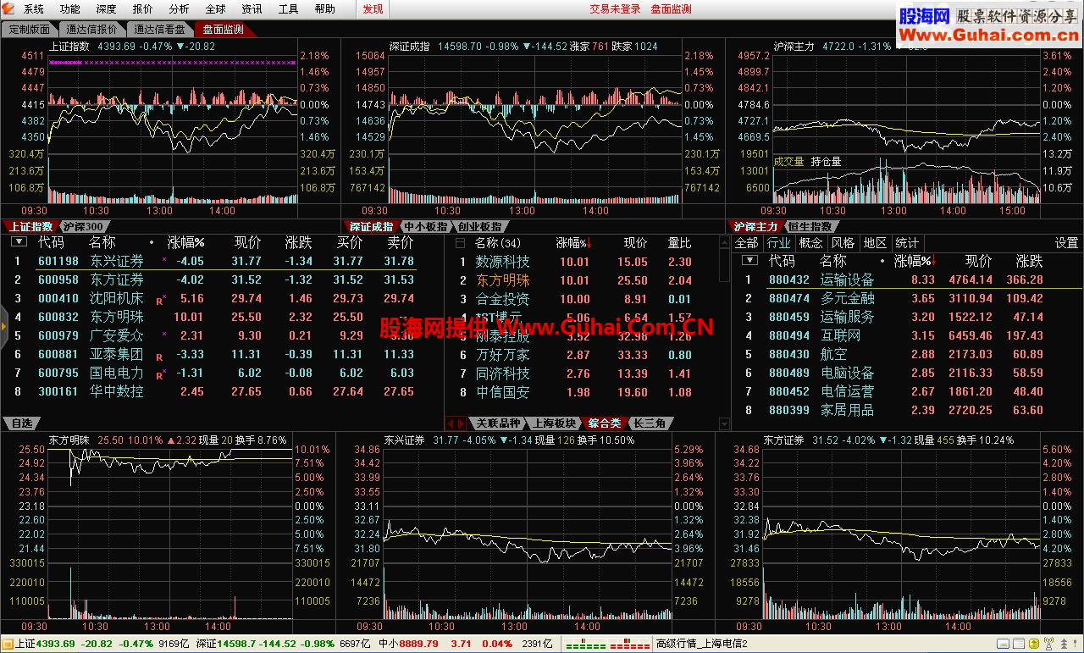Click the status bar market-signal indicator bars
Screen dimensions: 1084x653
[608, 645]
